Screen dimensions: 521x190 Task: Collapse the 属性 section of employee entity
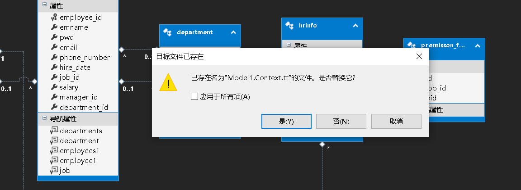[44, 5]
